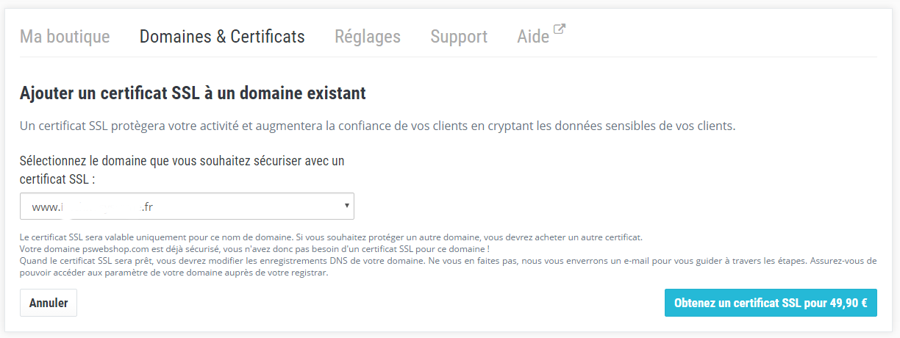Click Obtenez un certificat SSL pour 49,90 €

tap(771, 303)
